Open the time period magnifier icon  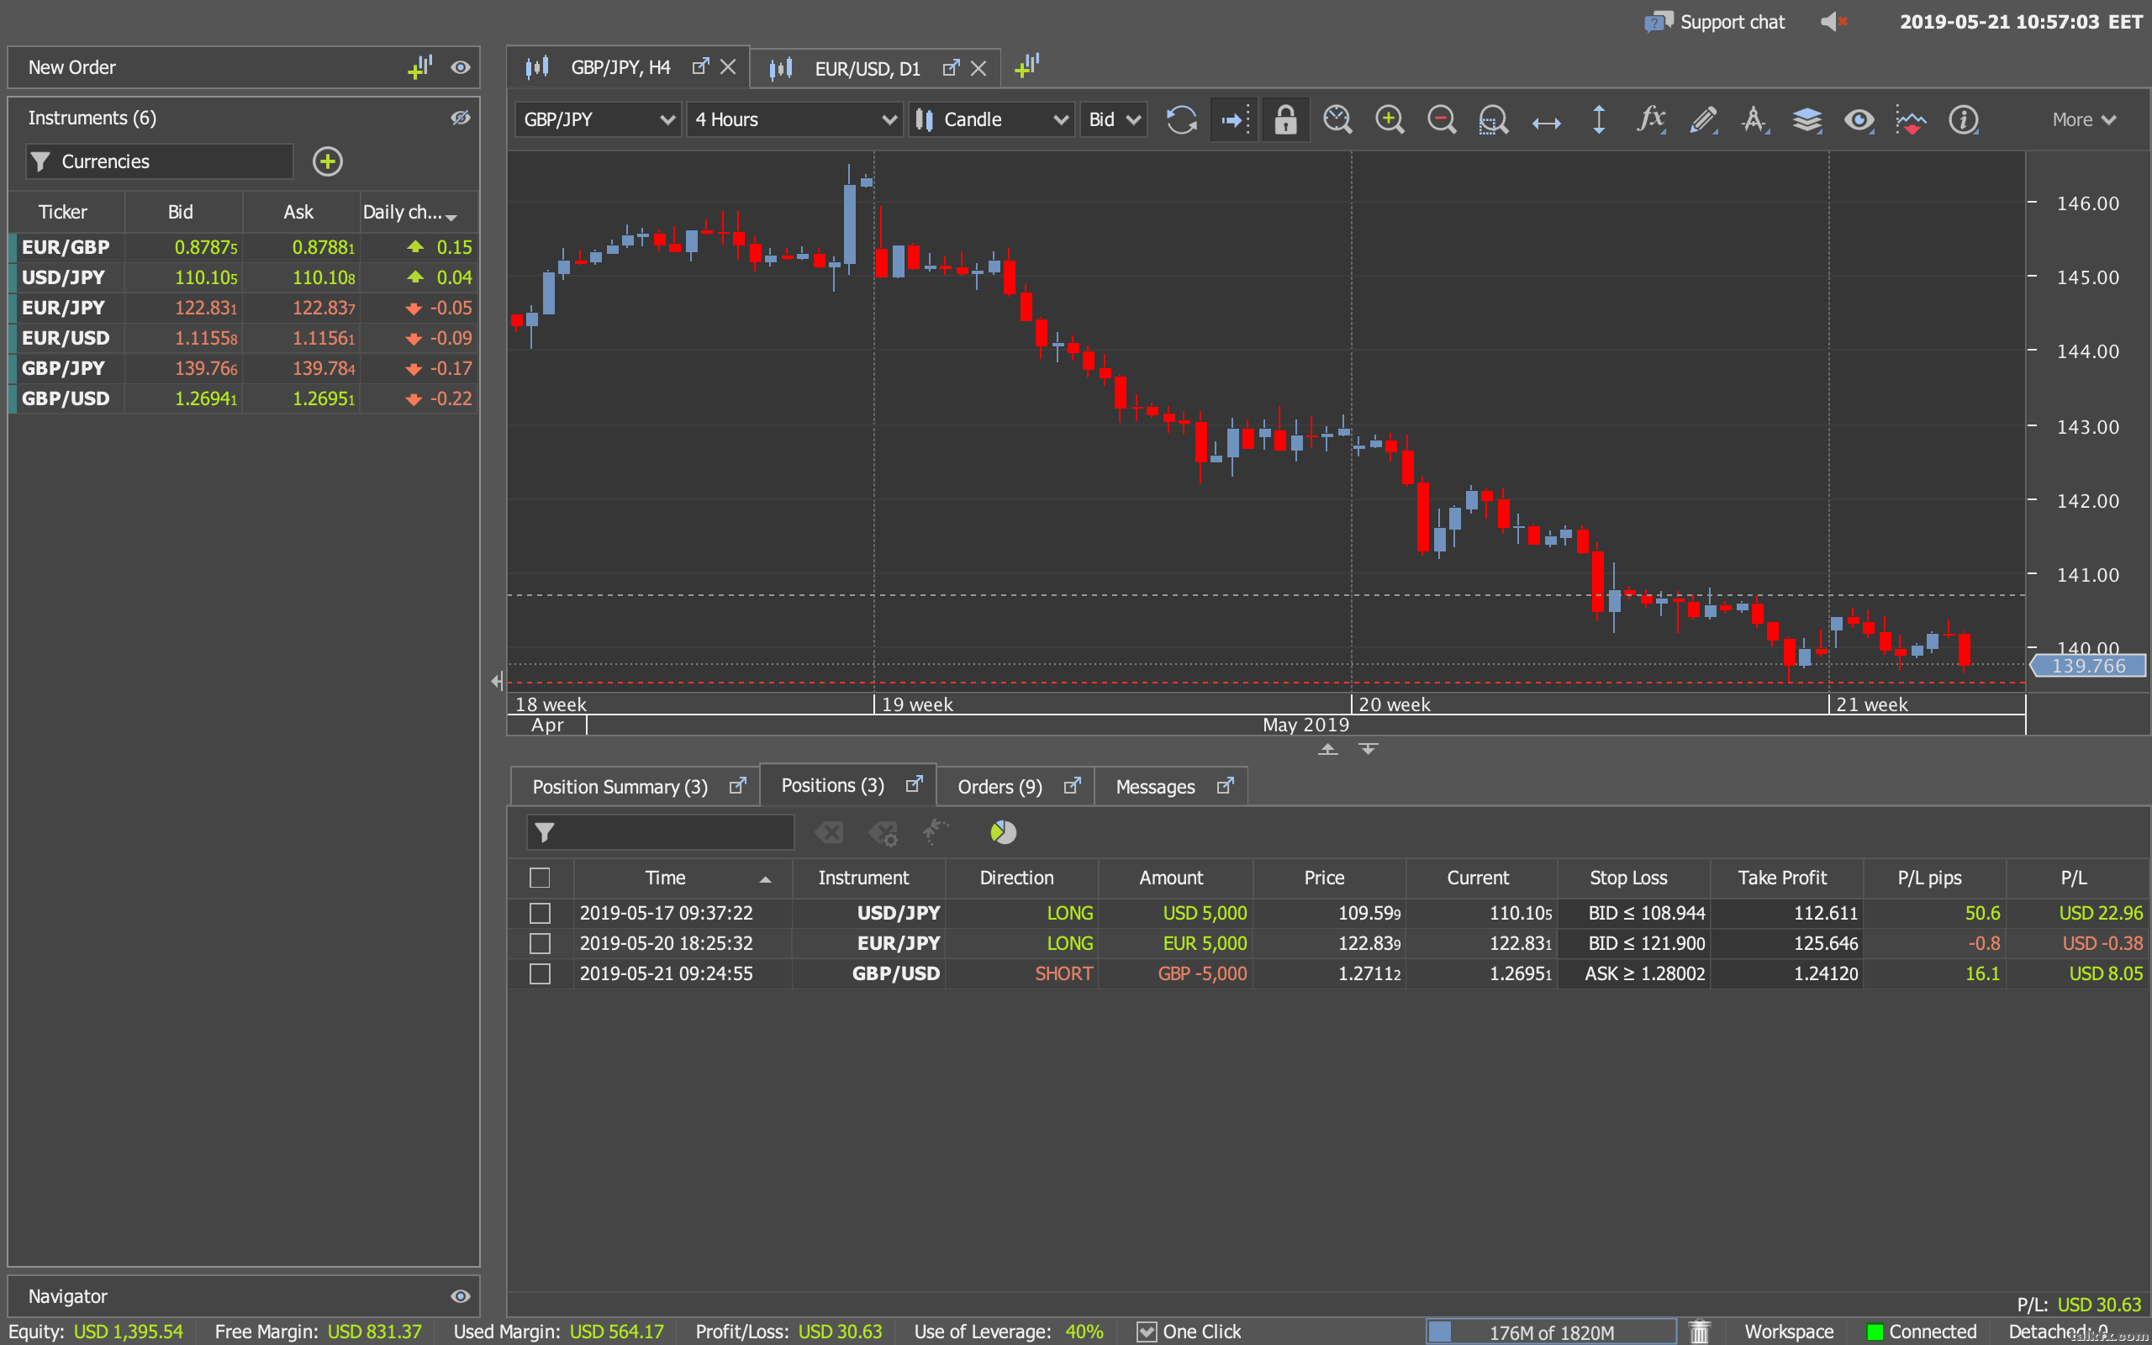pos(1337,119)
